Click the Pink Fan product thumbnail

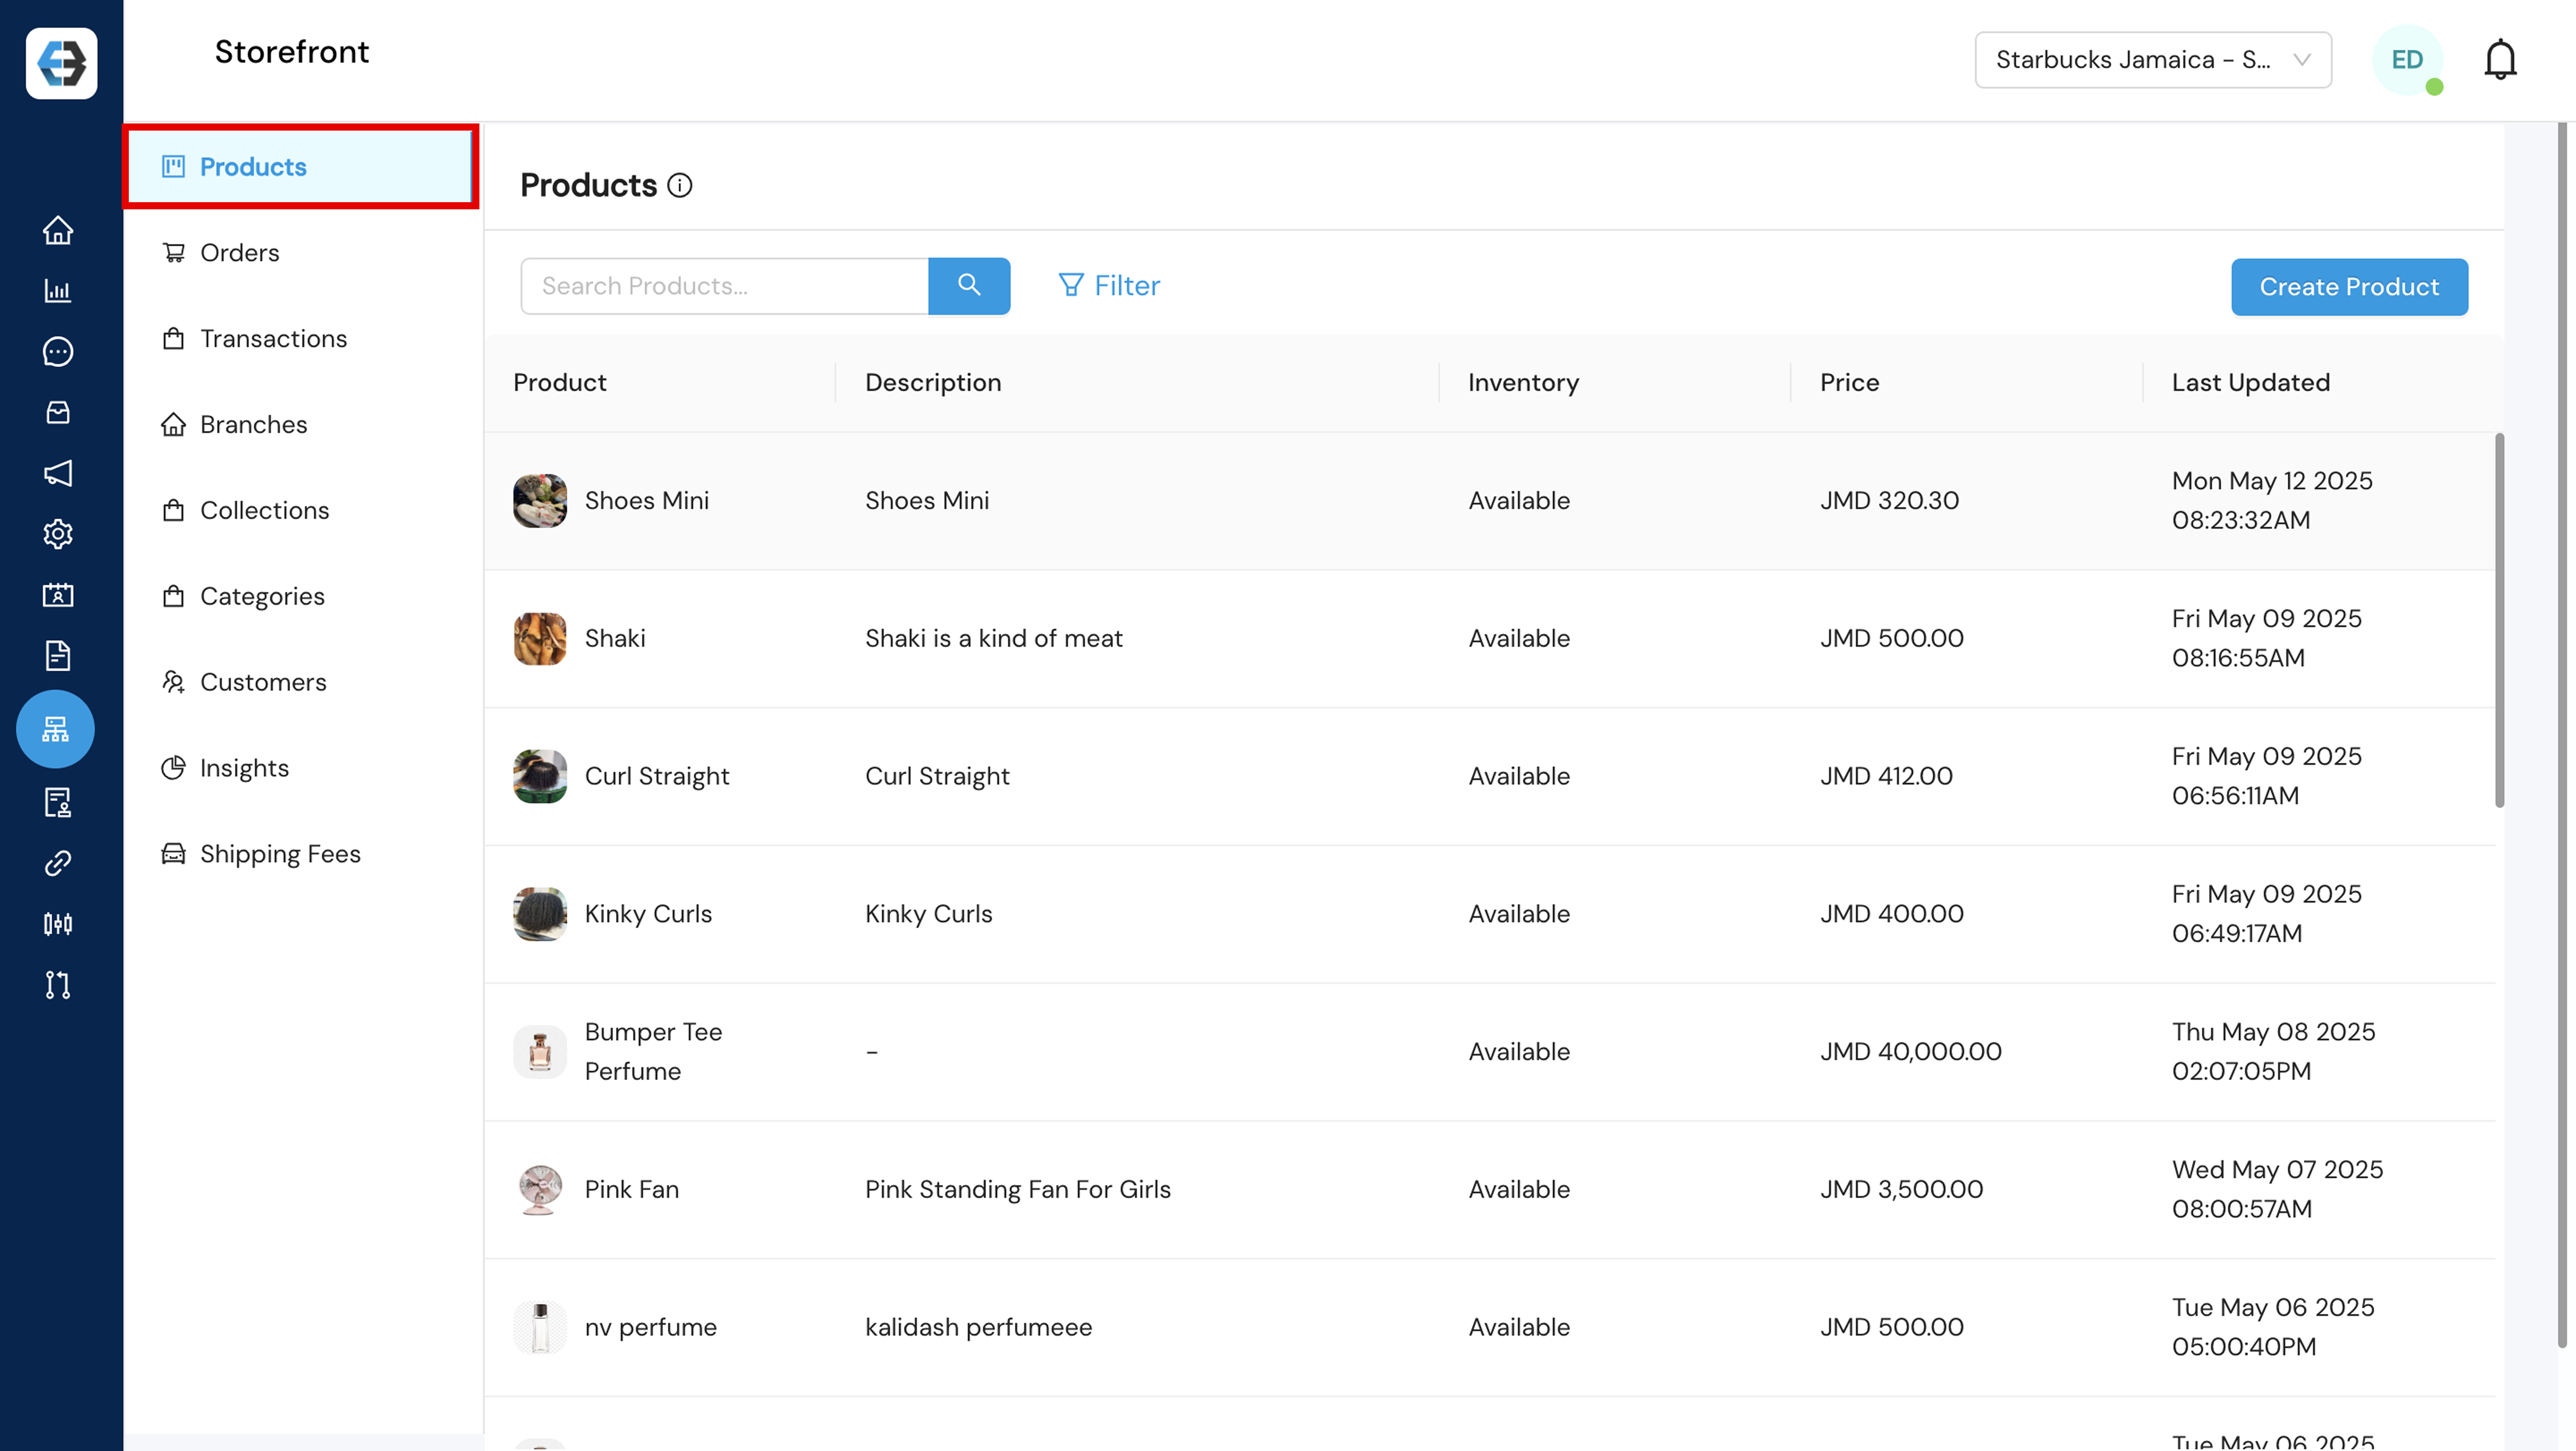pos(540,1189)
